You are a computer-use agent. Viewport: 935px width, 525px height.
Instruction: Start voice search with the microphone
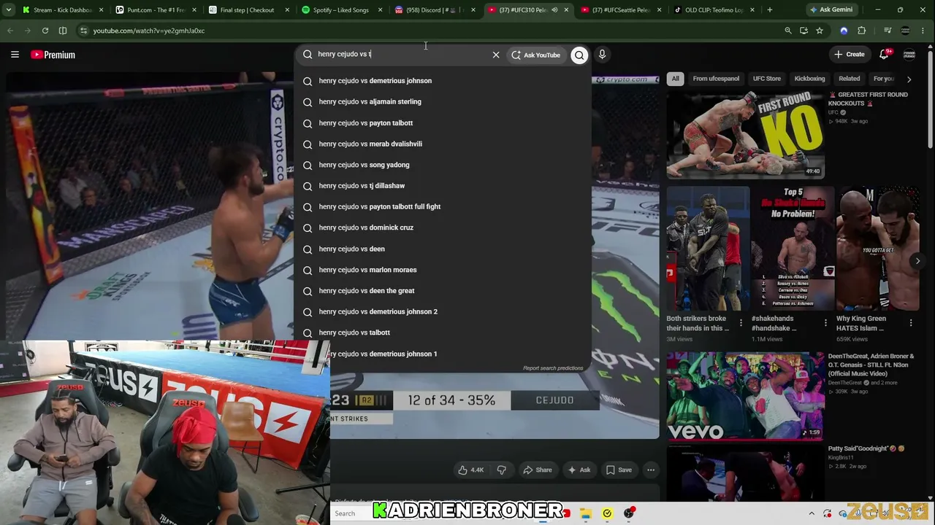pyautogui.click(x=602, y=55)
